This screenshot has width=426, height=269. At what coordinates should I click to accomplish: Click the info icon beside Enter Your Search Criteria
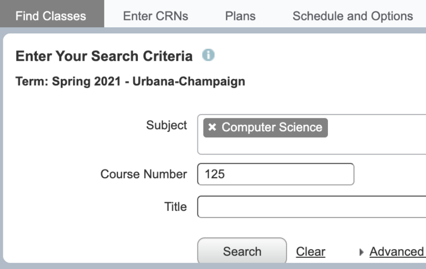pyautogui.click(x=209, y=55)
